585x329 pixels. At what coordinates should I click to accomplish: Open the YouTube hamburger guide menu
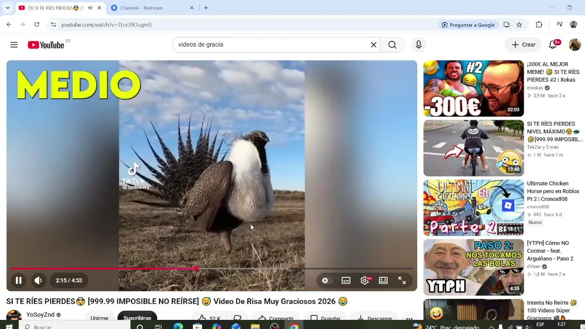[14, 45]
